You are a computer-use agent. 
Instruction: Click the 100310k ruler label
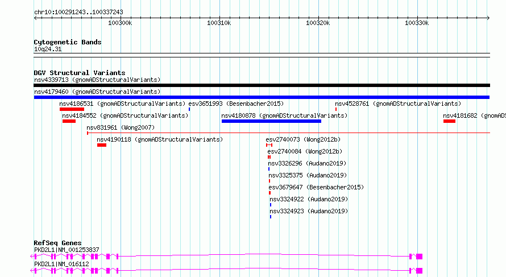click(x=219, y=23)
